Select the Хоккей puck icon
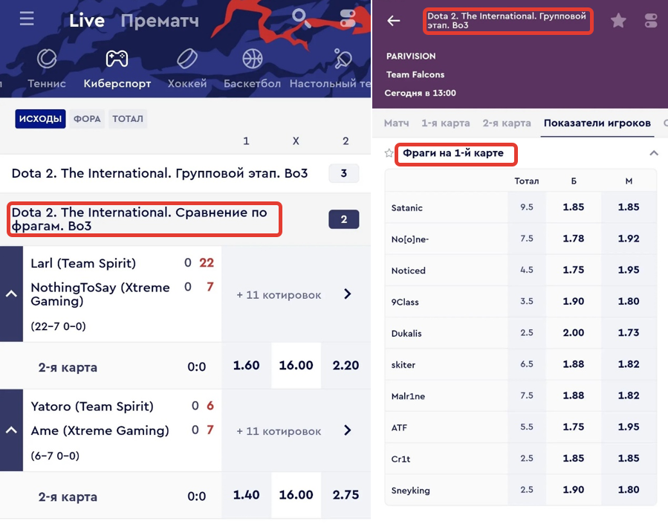Viewport: 668px width, 524px height. (x=187, y=59)
